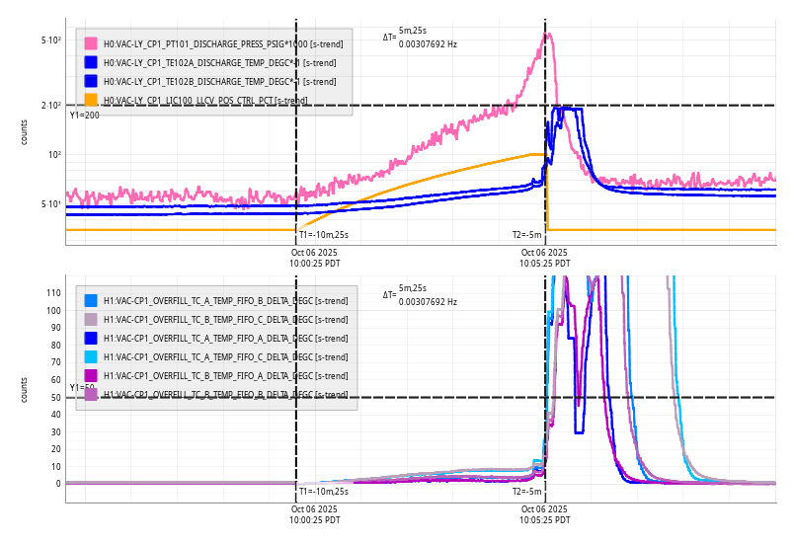Viewport: 794px width, 544px height.
Task: Toggle the TC_A_TEMP_FIFO_C_DELTA legend label
Action: (x=225, y=356)
